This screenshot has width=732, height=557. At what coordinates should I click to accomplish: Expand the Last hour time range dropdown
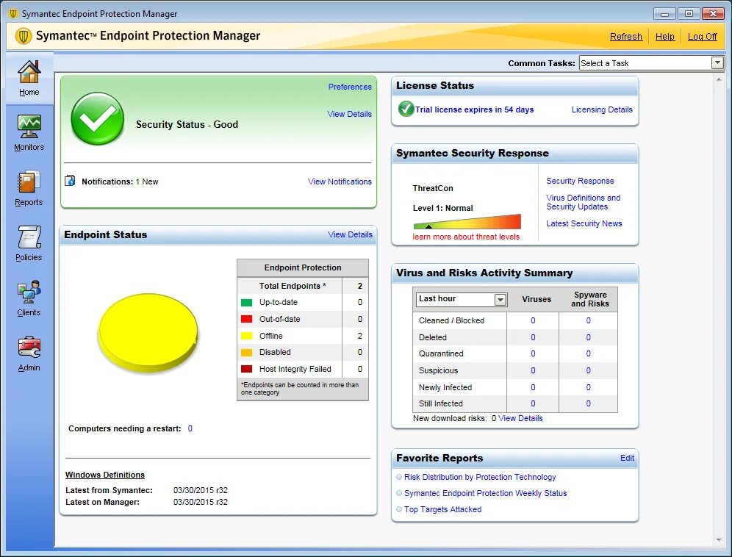[x=500, y=299]
